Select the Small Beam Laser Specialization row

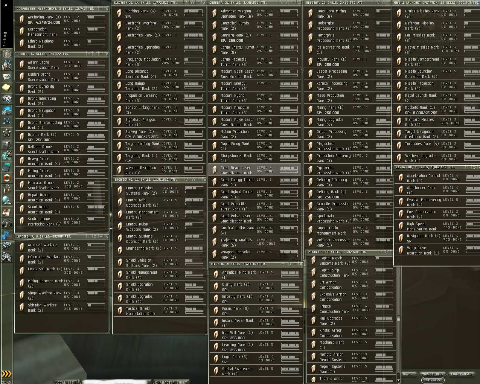(x=254, y=170)
